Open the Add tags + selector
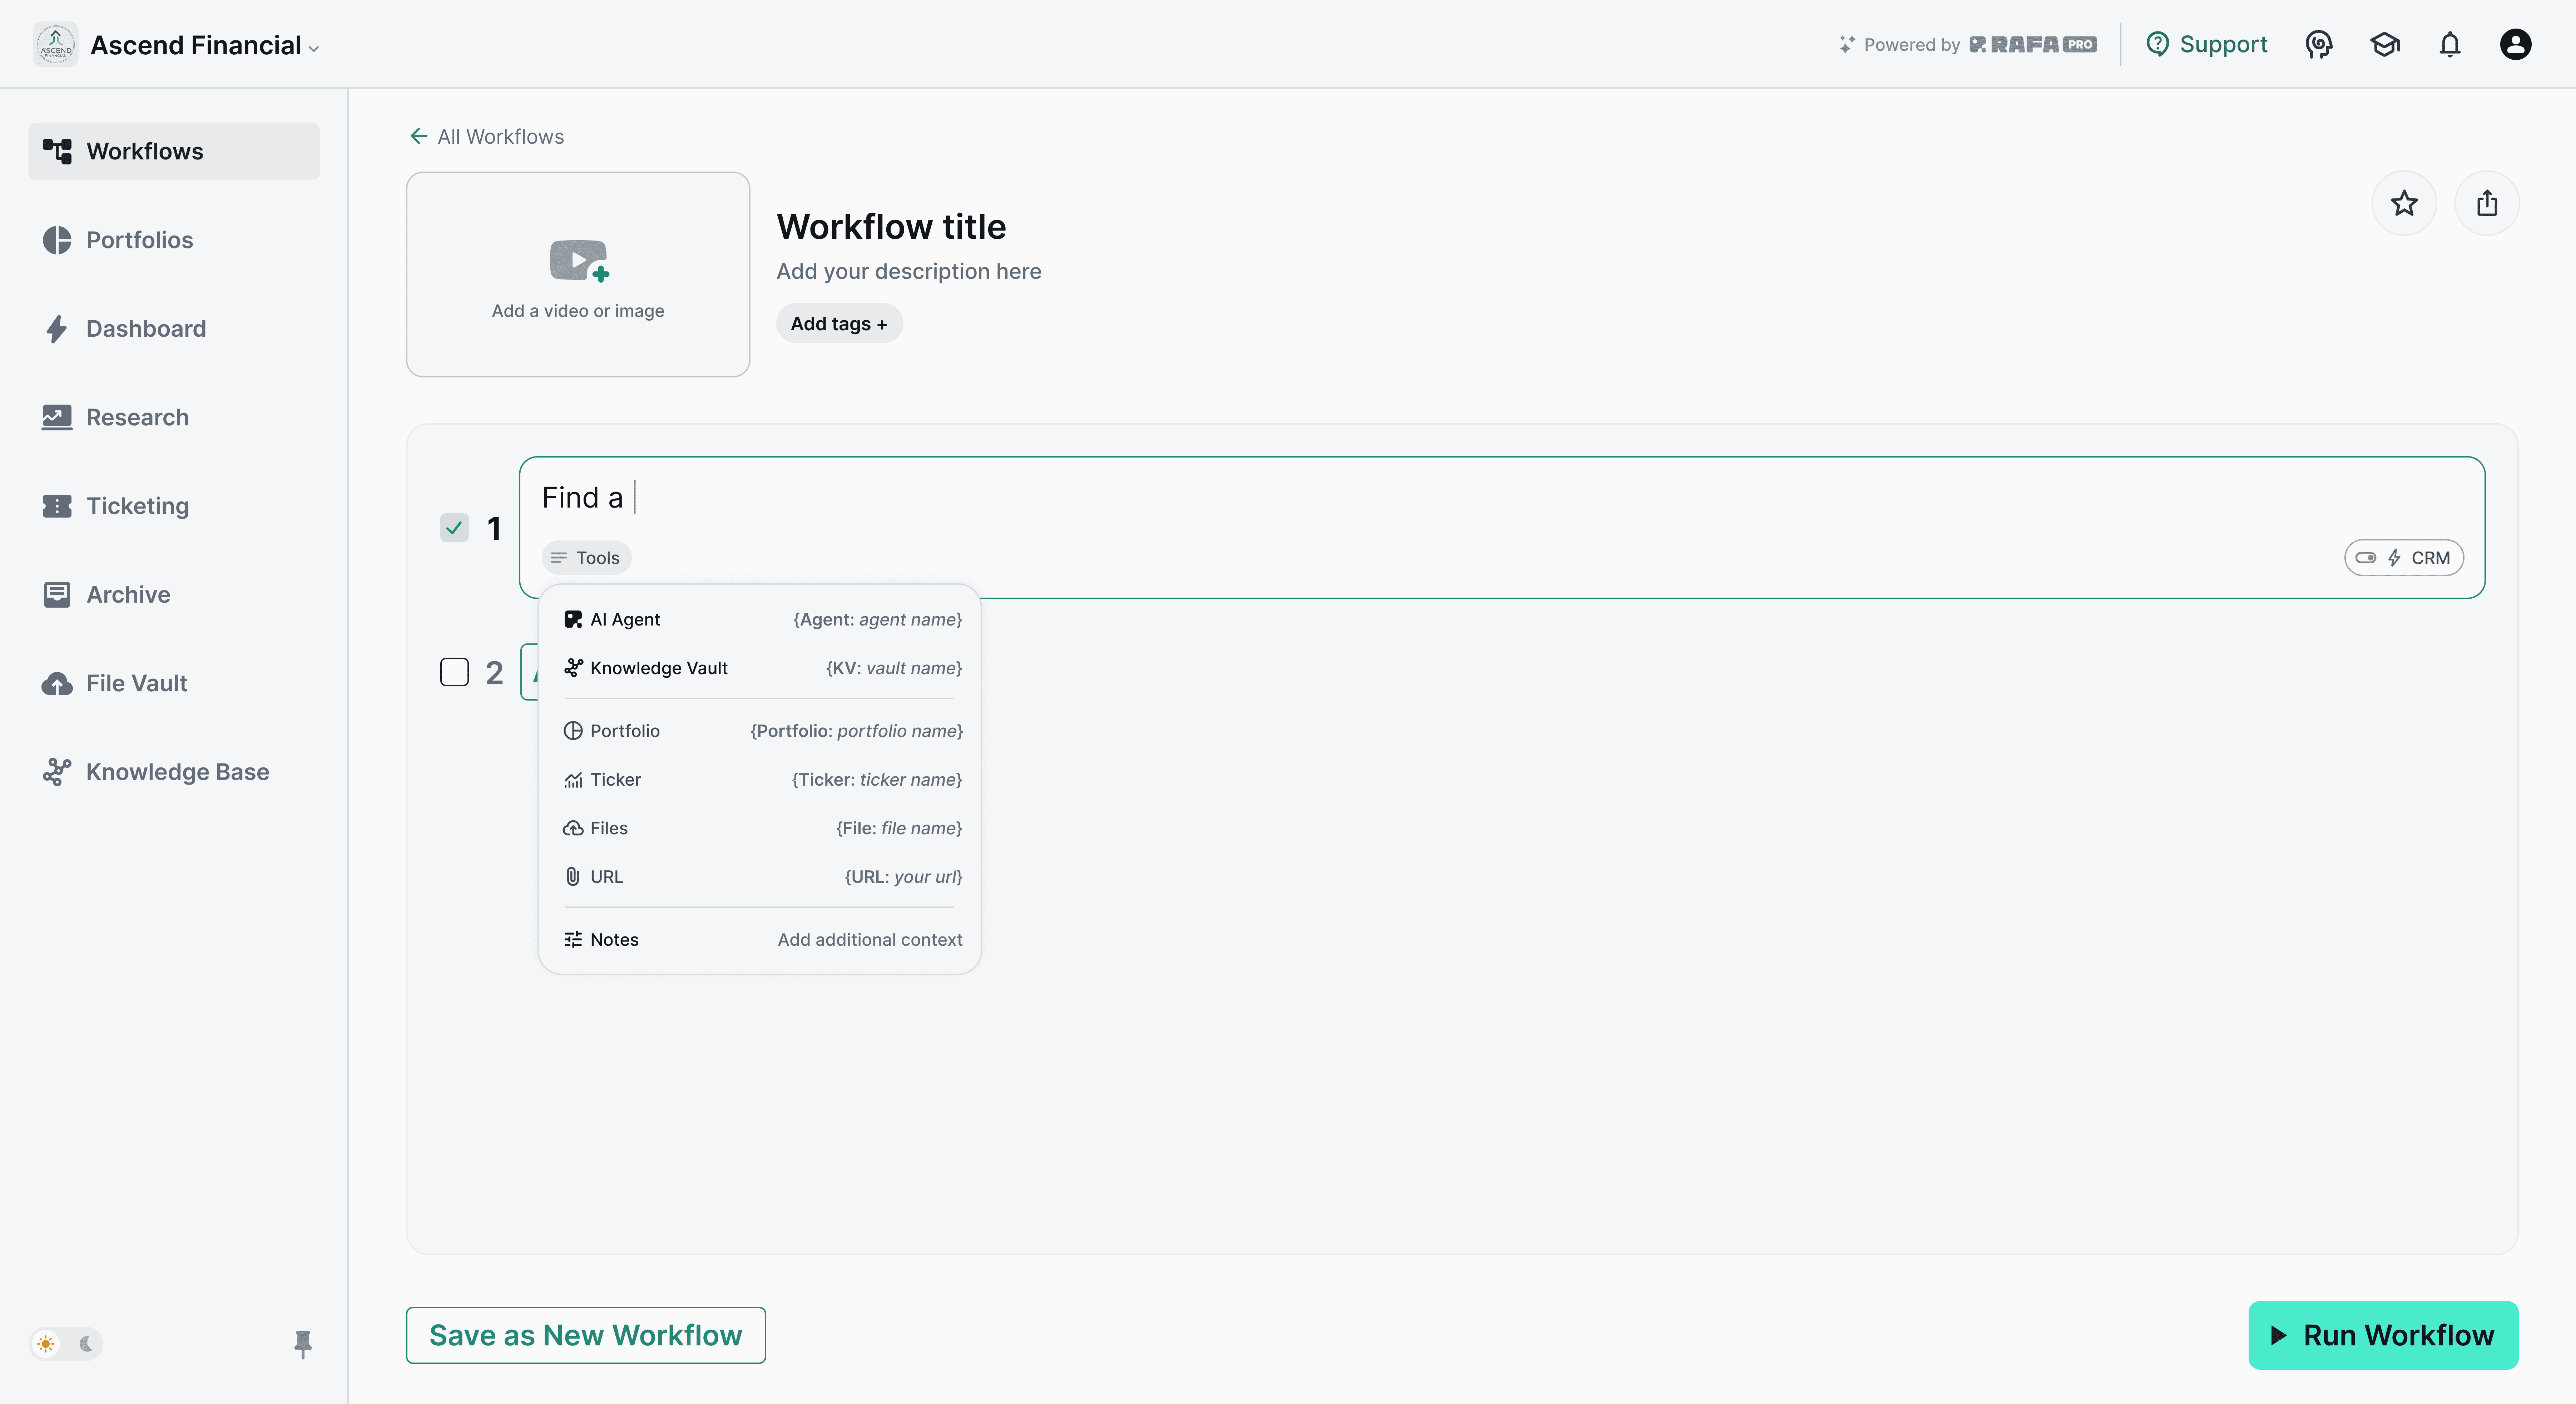The width and height of the screenshot is (2576, 1404). click(x=839, y=324)
